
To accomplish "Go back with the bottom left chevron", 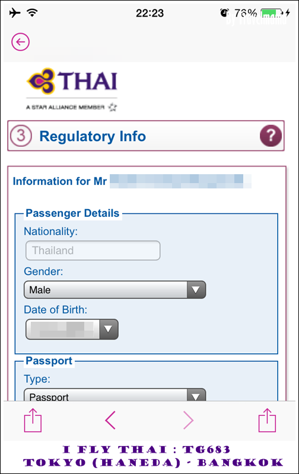I will [110, 420].
